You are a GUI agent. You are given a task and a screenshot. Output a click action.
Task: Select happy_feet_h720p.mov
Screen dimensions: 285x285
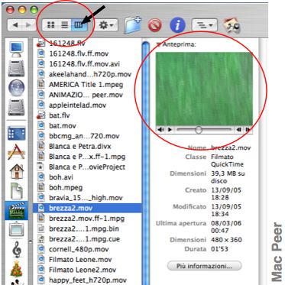(x=87, y=280)
